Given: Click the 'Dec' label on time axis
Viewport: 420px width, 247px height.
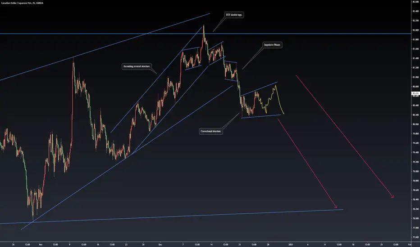Looking at the screenshot, I should click(x=160, y=244).
